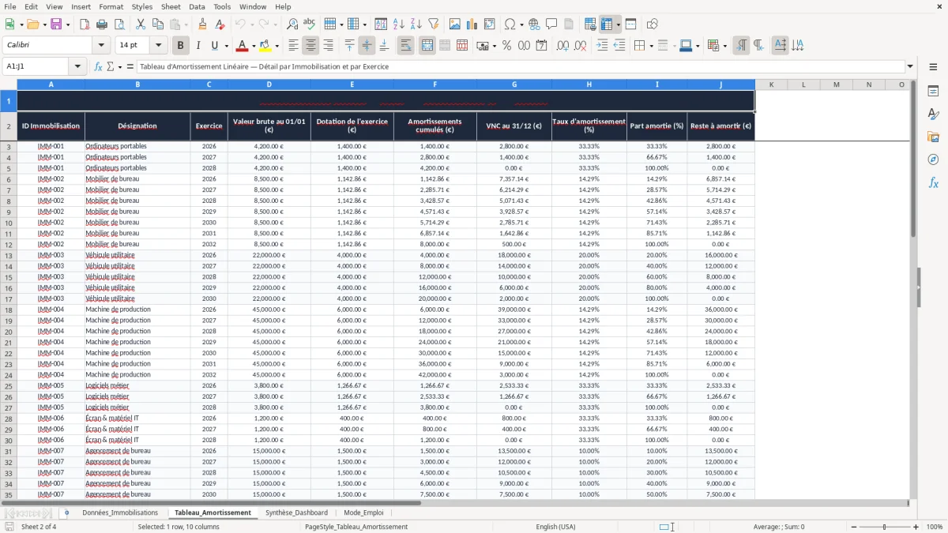The height and width of the screenshot is (533, 948).
Task: Open the Font Name dropdown arrow
Action: point(100,46)
